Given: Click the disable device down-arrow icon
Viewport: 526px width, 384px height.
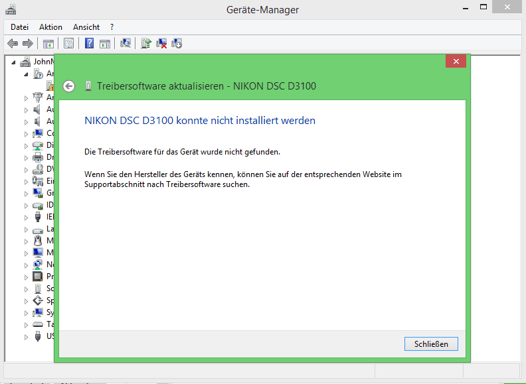Looking at the screenshot, I should pos(177,43).
